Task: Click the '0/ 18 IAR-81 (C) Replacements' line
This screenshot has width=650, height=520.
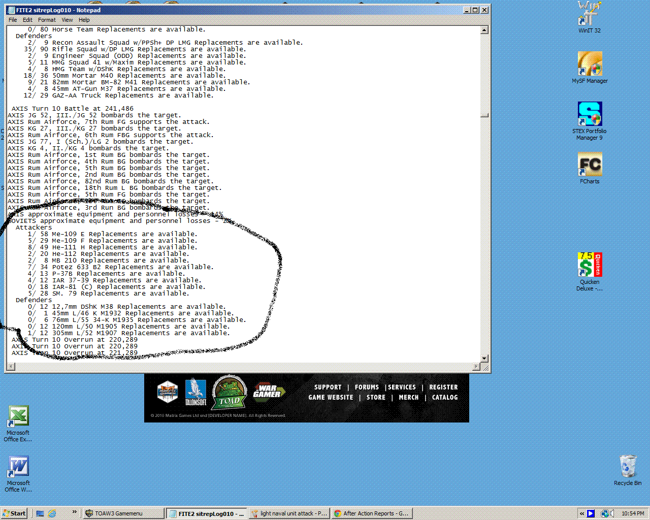Action: pos(117,287)
